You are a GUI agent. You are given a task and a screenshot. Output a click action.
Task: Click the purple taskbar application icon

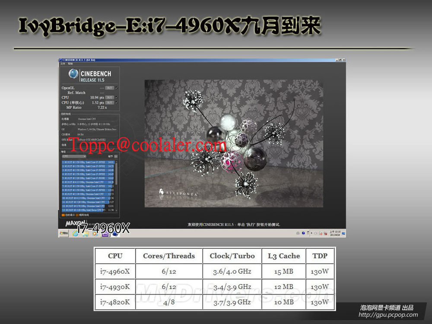click(x=105, y=234)
